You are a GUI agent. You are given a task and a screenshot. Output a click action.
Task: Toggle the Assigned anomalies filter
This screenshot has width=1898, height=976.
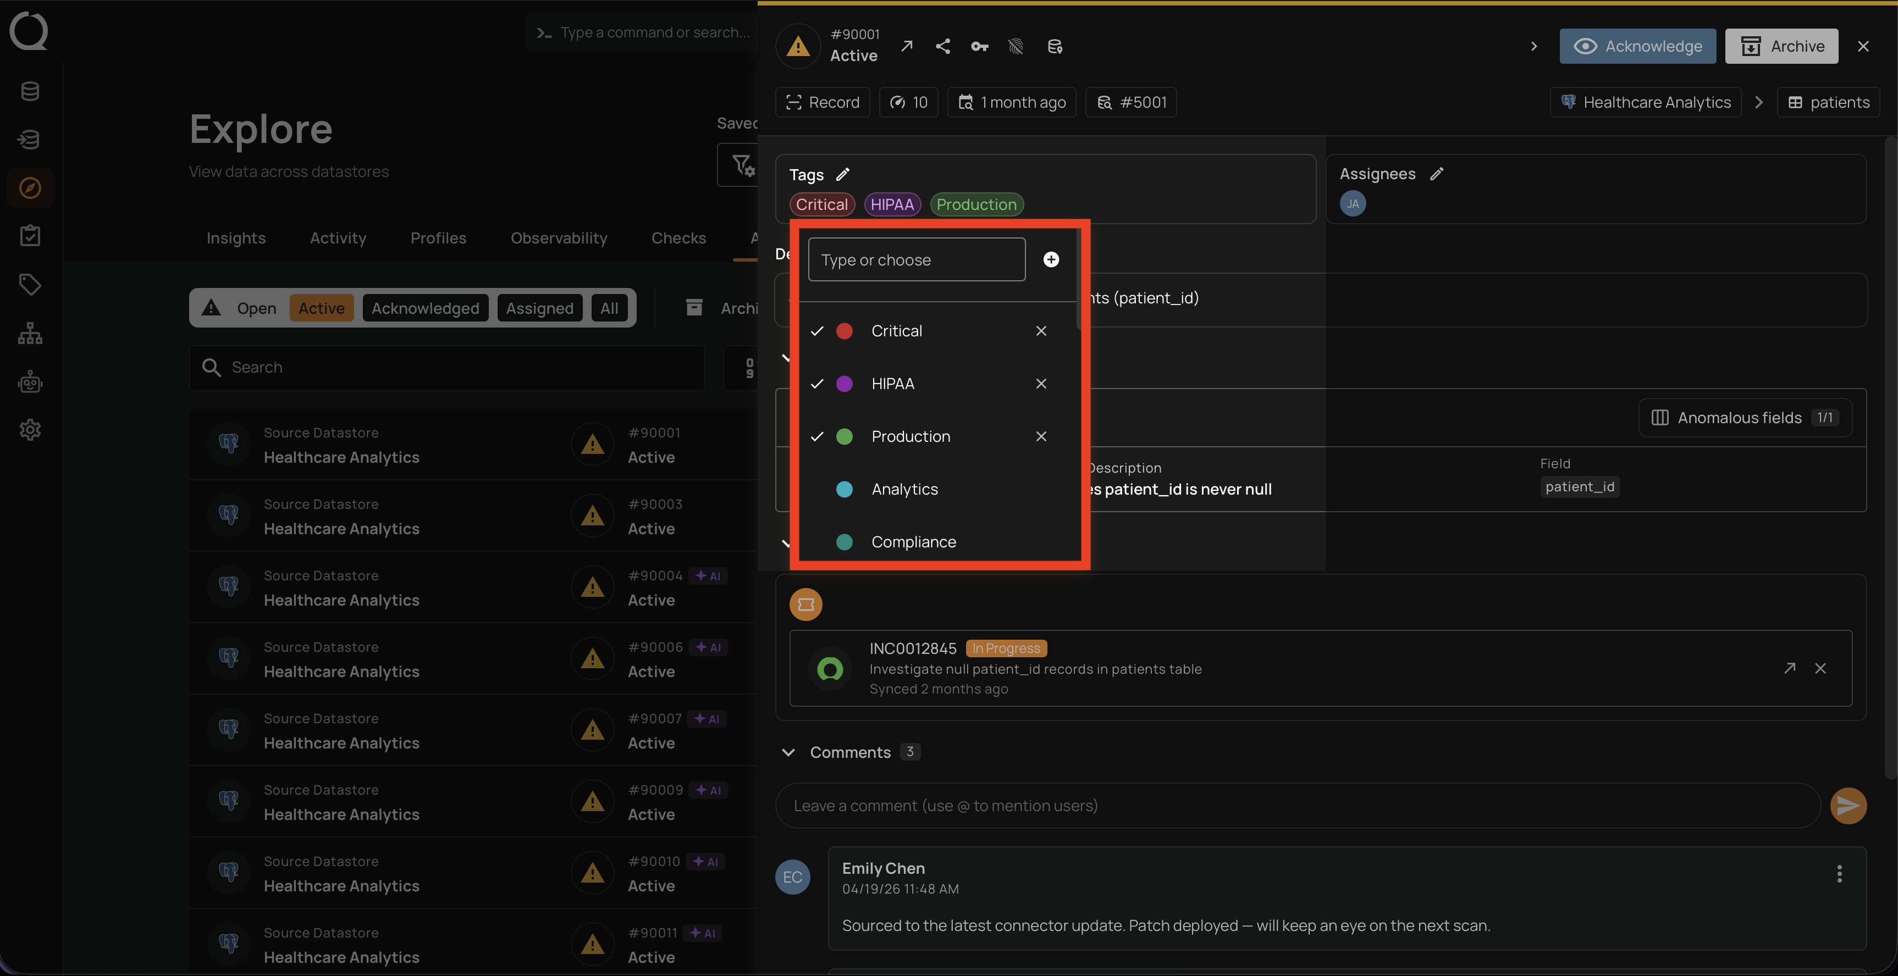pyautogui.click(x=539, y=308)
